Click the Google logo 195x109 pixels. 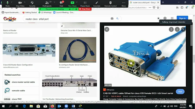10,19
